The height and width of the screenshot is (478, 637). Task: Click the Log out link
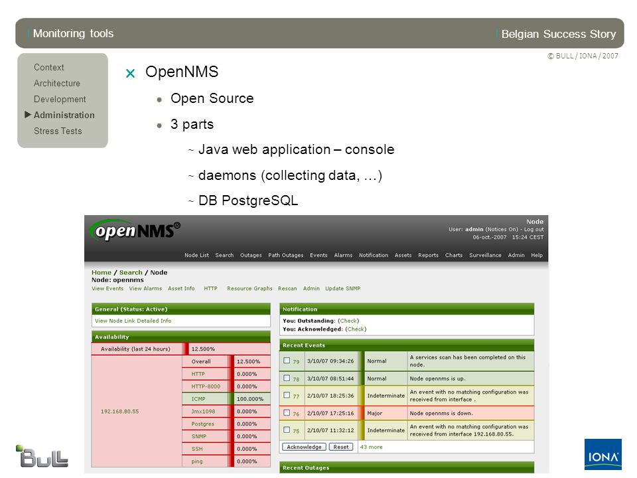533,229
